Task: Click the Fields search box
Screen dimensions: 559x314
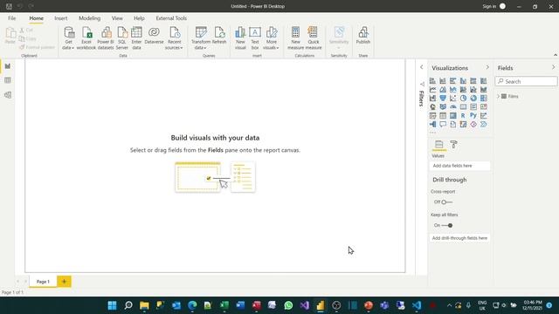Action: point(526,81)
